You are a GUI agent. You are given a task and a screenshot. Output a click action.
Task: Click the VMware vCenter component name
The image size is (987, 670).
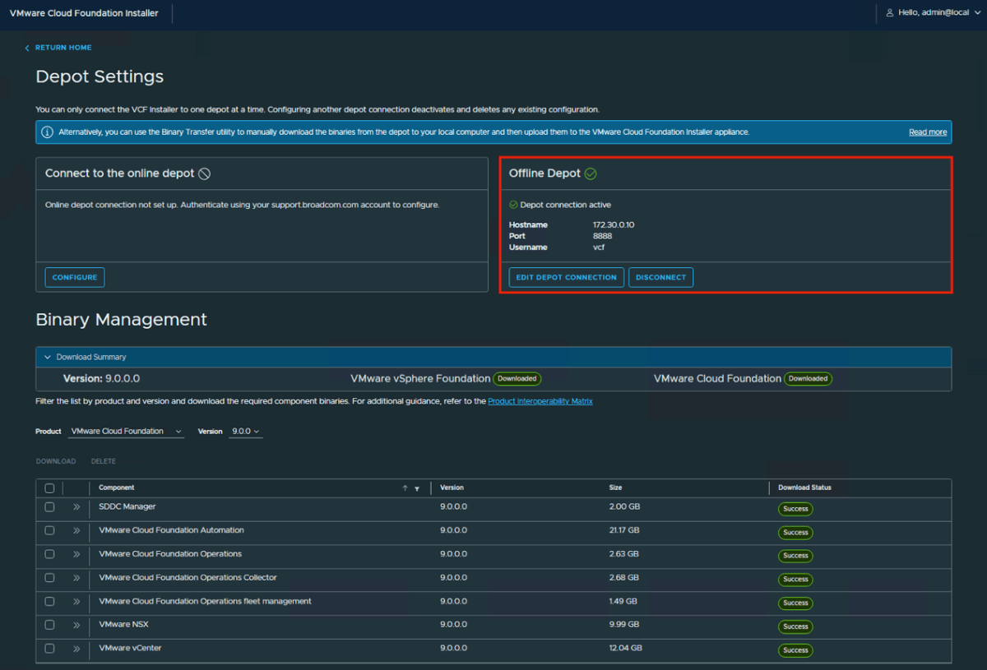click(130, 649)
